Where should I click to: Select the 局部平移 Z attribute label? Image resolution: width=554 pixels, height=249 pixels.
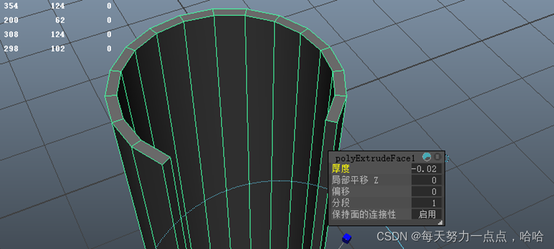[x=355, y=180]
